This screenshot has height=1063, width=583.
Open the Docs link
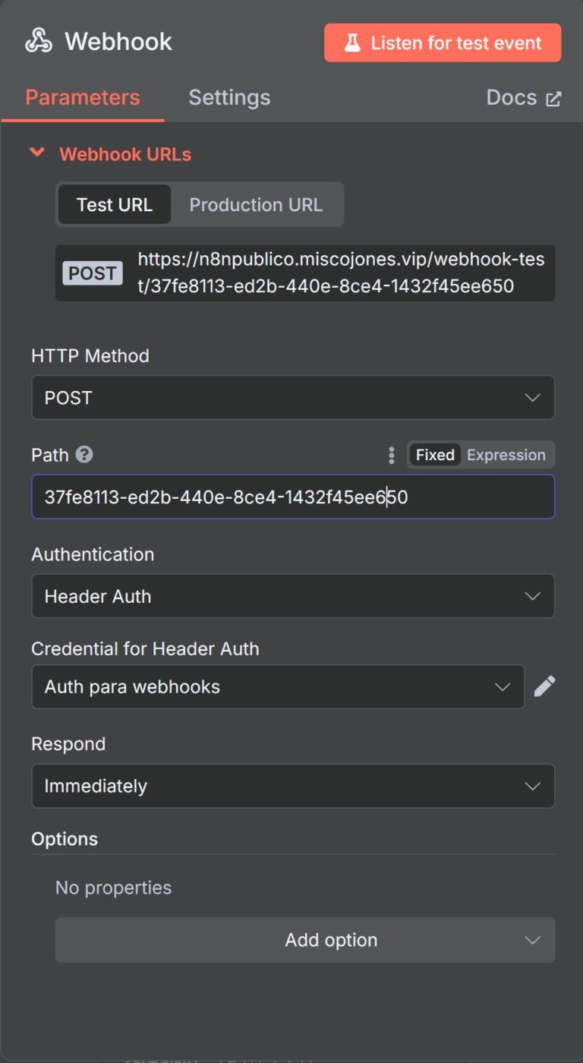pos(512,97)
